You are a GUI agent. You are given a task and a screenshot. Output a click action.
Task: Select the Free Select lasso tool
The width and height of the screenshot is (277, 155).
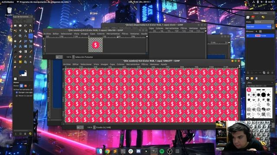tap(26, 26)
